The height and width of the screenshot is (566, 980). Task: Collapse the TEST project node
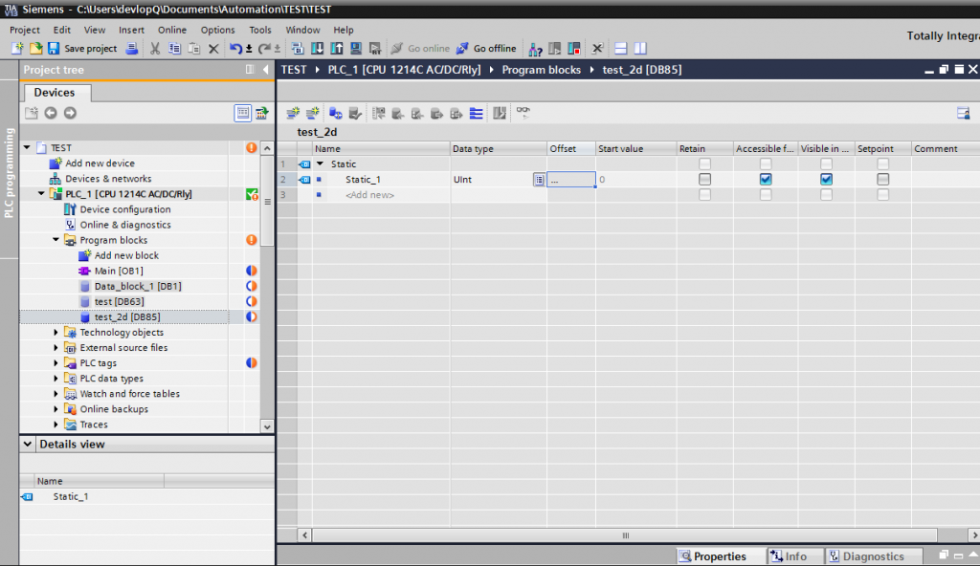[x=27, y=147]
